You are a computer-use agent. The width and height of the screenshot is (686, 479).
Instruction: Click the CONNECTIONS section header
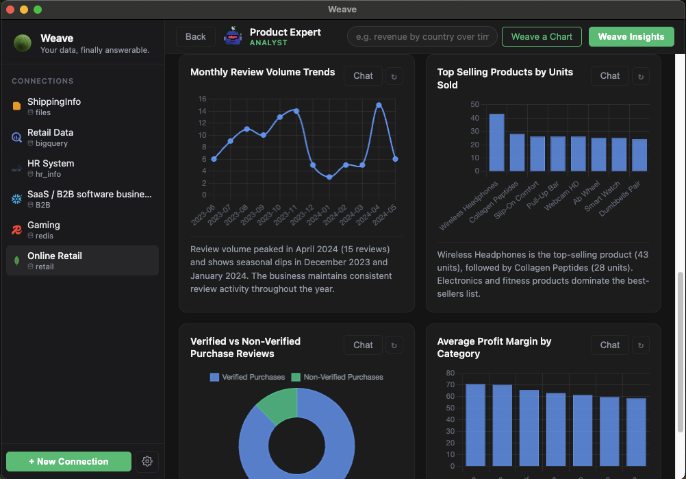[42, 81]
